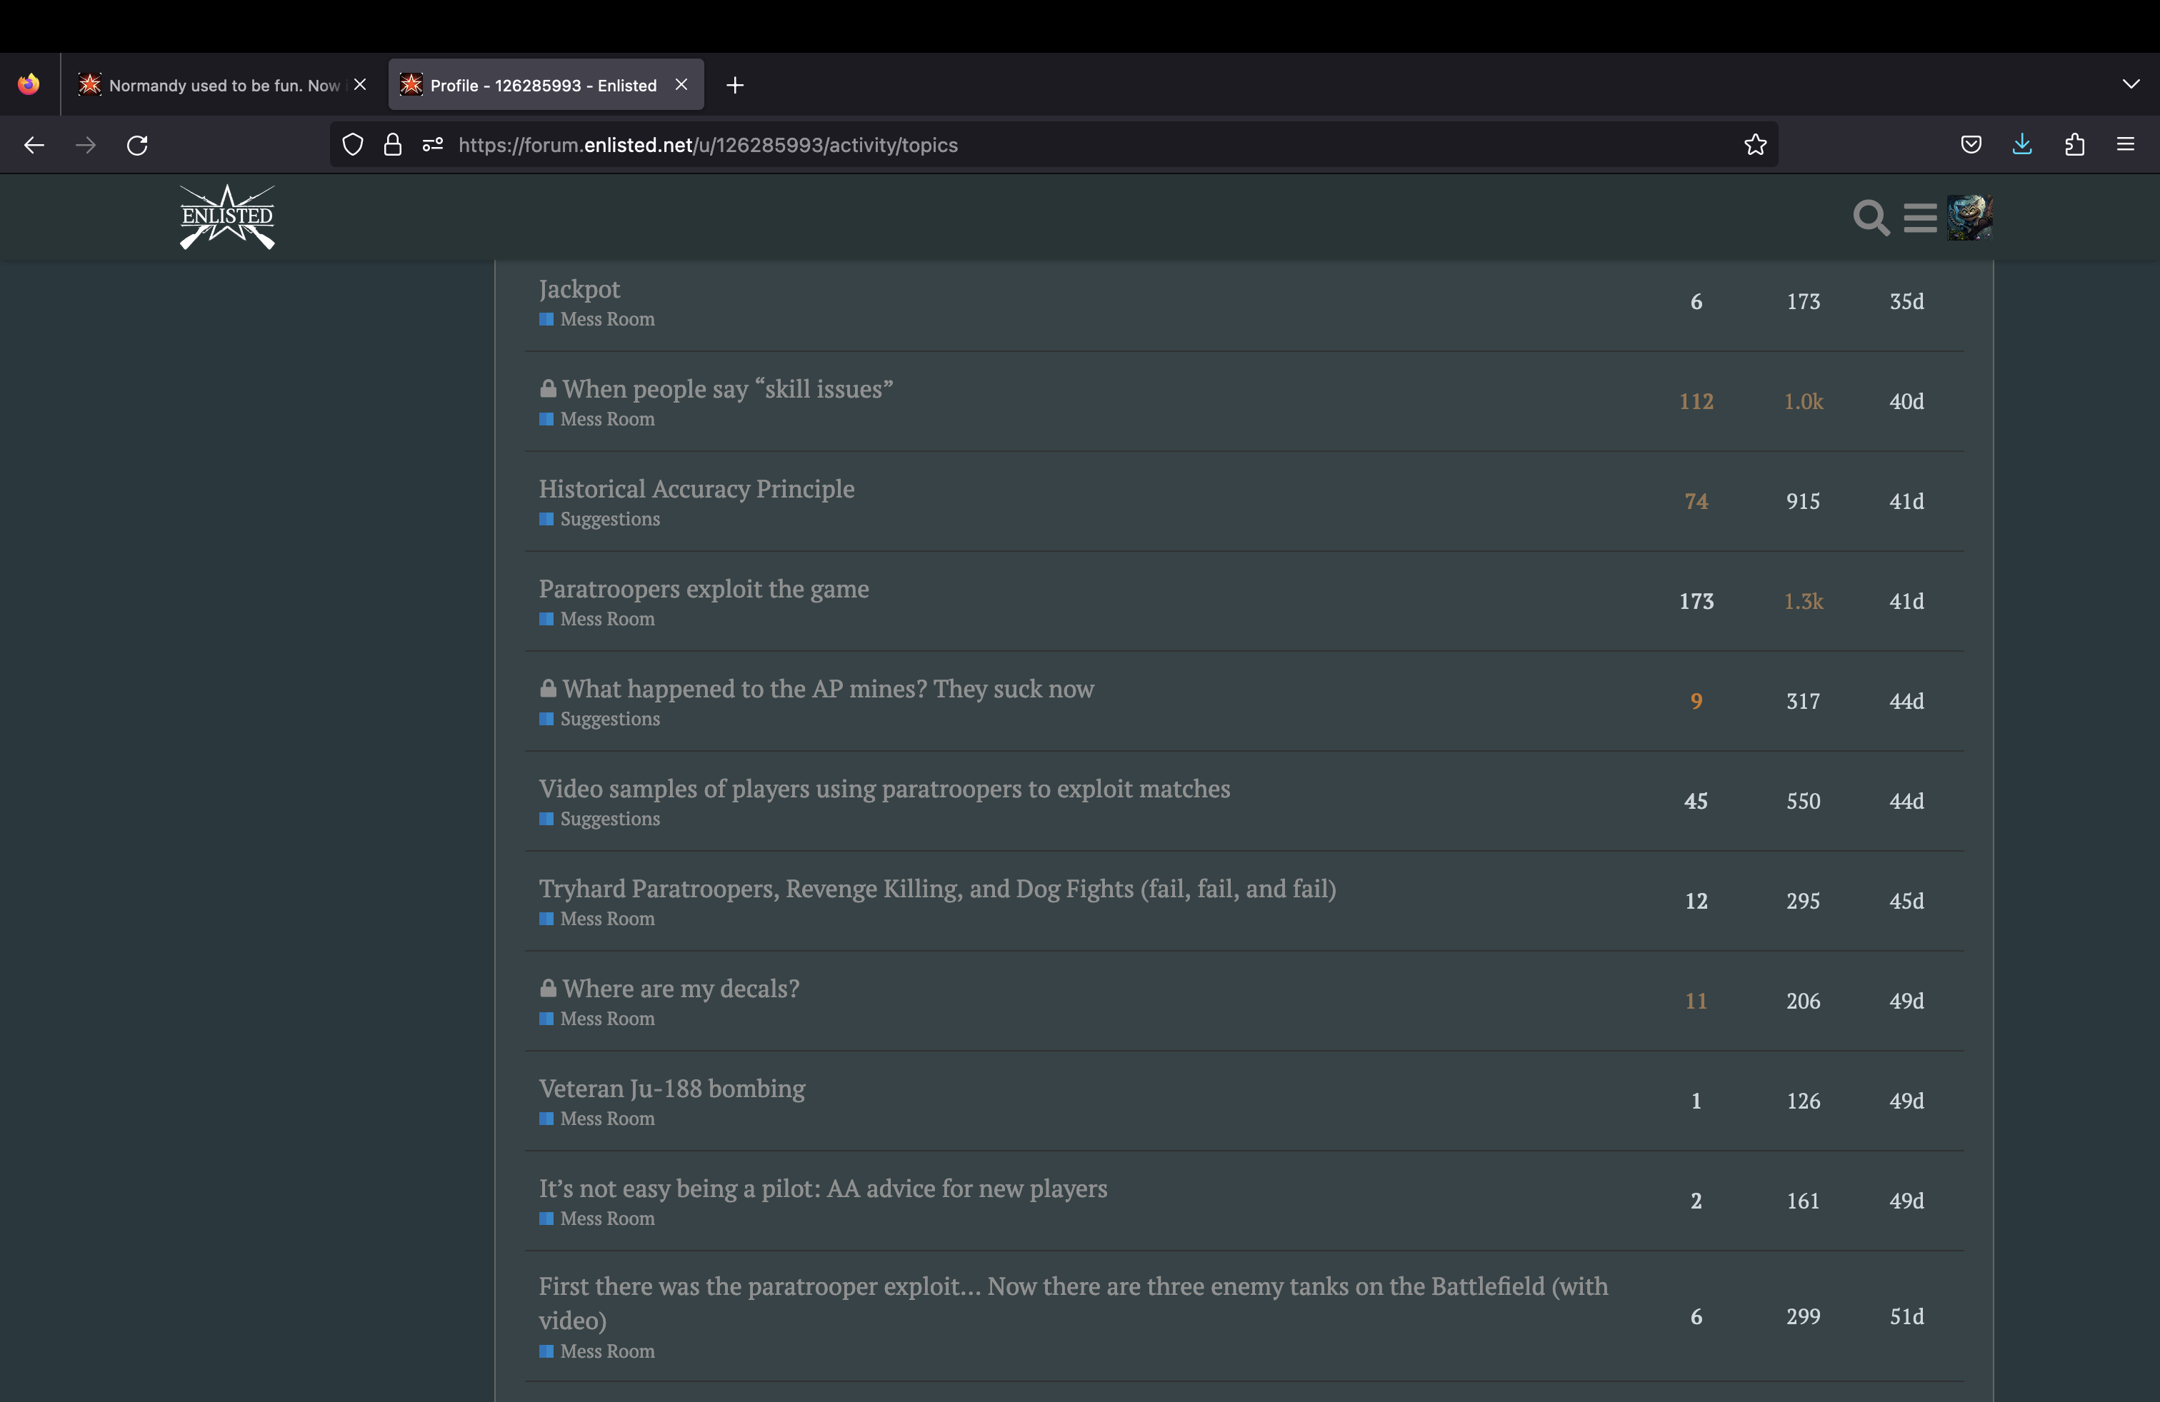The width and height of the screenshot is (2160, 1402).
Task: Open First there was the paratrooper exploit topic
Action: (1074, 1303)
